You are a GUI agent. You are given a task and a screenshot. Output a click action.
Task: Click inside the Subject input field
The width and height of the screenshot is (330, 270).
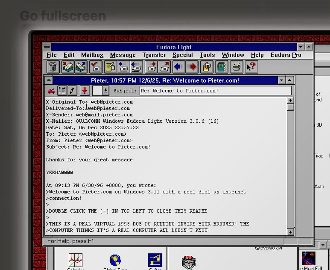point(215,91)
